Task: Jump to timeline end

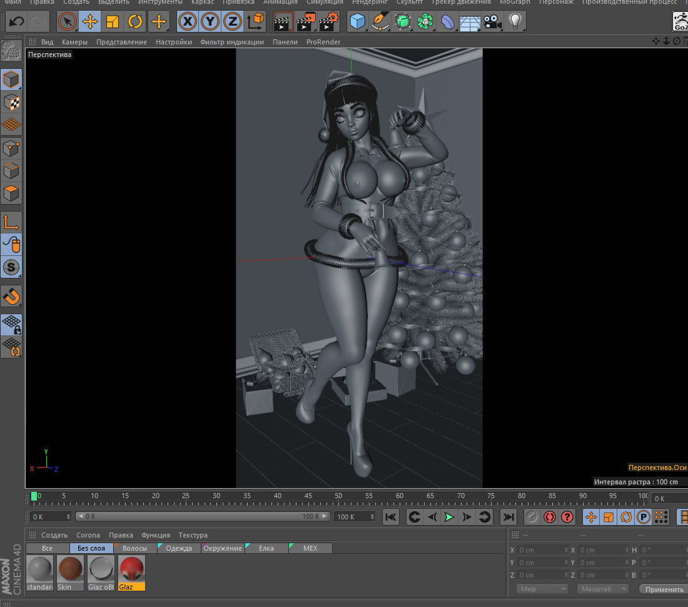Action: 508,517
